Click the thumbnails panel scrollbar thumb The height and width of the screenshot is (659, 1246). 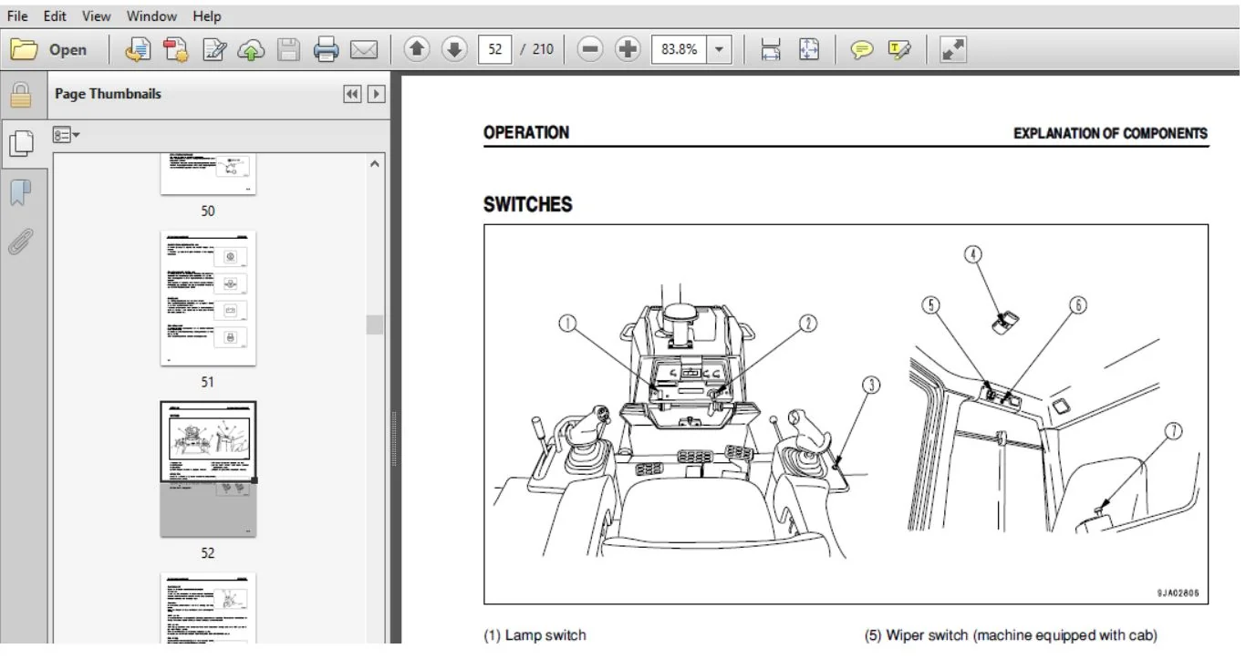(x=375, y=324)
